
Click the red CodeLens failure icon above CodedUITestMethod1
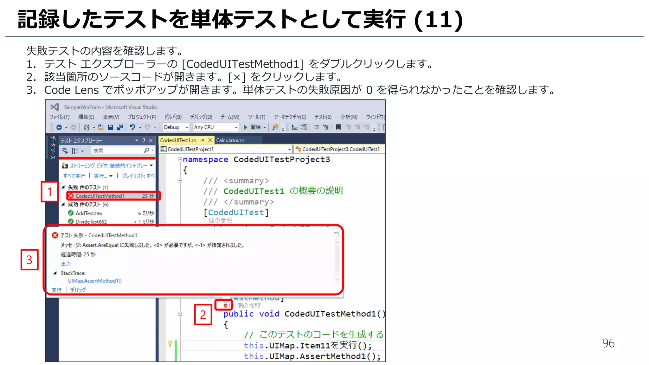coord(225,306)
